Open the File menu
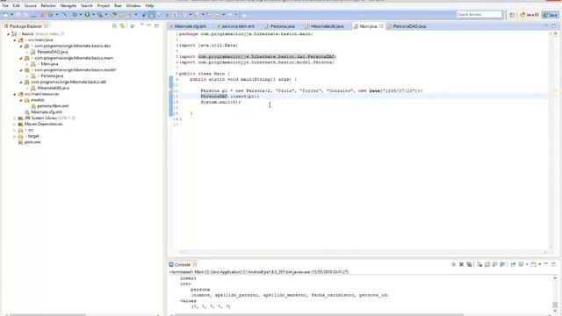Image resolution: width=562 pixels, height=316 pixels. pyautogui.click(x=5, y=6)
